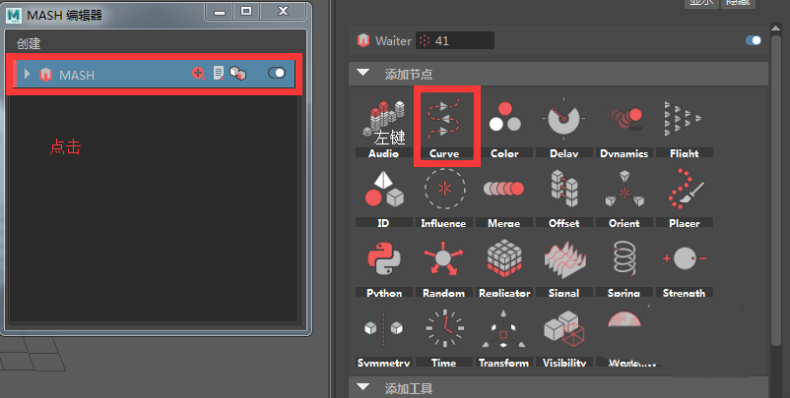Add a Time node
This screenshot has height=398, width=790.
click(x=444, y=337)
